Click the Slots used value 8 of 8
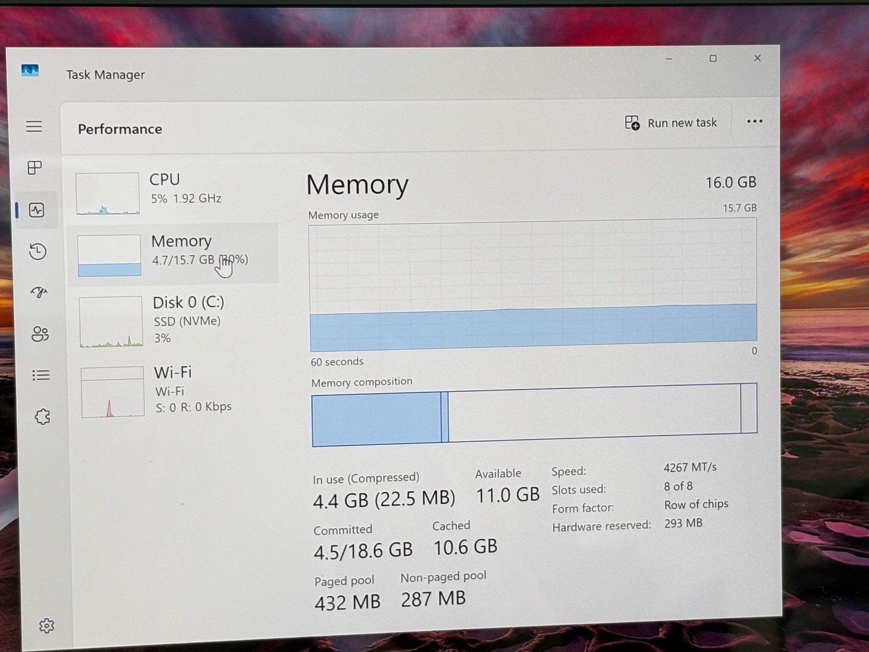The height and width of the screenshot is (652, 869). [x=678, y=486]
